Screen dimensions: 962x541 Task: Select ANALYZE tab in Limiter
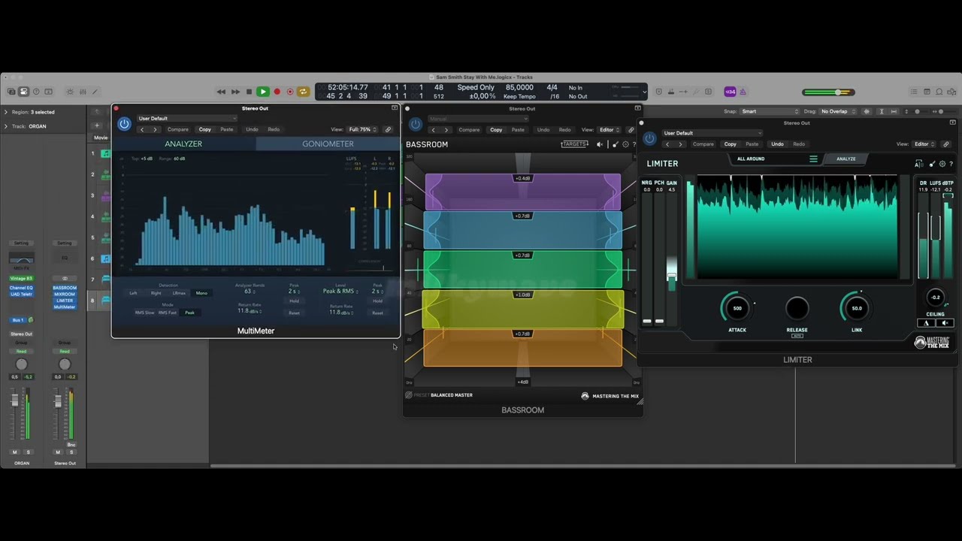point(846,159)
